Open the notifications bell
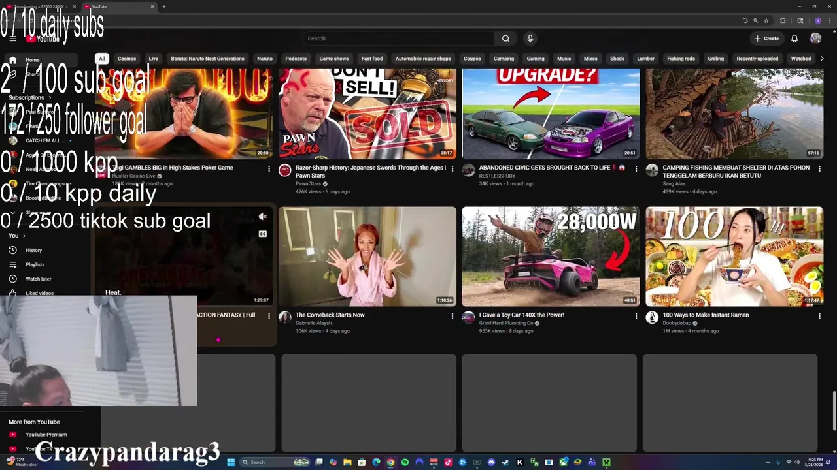 [794, 39]
